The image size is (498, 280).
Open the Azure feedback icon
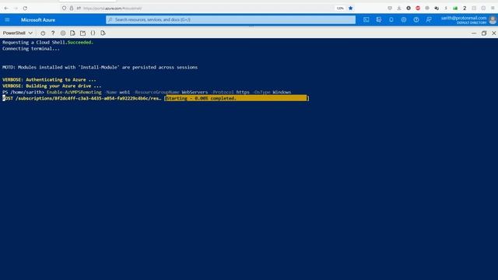(x=429, y=19)
